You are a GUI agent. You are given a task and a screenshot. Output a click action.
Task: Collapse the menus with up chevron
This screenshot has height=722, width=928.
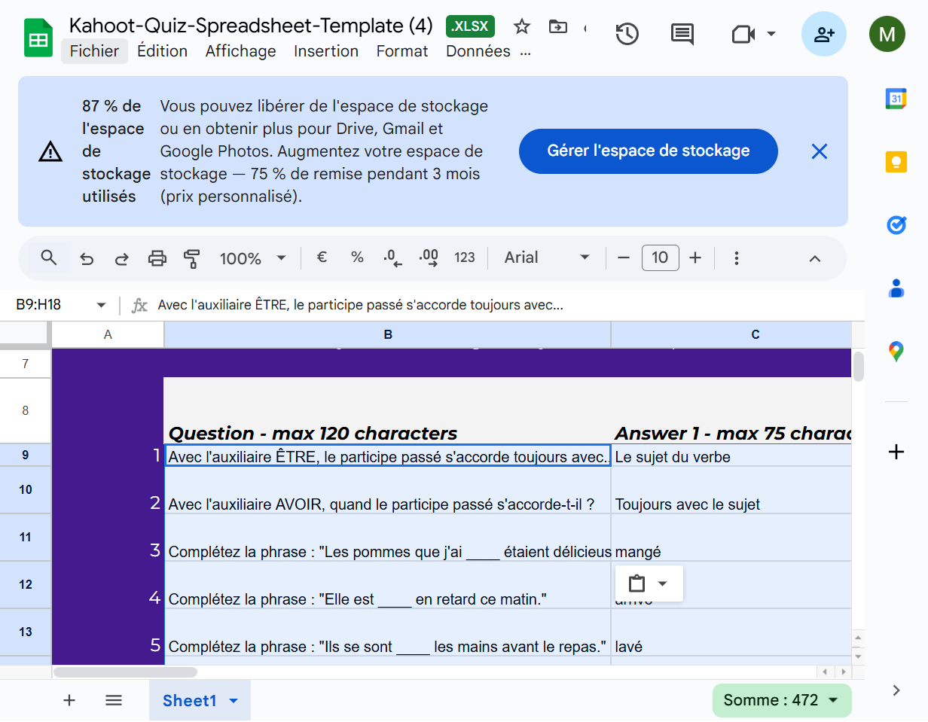(x=814, y=258)
